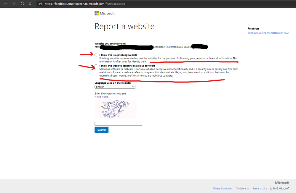Focus the browser address bar URL
Image resolution: width=296 pixels, height=193 pixels.
(85, 4)
